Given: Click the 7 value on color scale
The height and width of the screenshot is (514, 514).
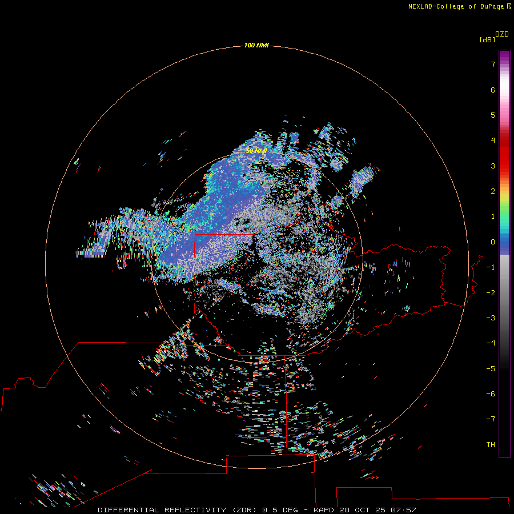Looking at the screenshot, I should point(493,64).
